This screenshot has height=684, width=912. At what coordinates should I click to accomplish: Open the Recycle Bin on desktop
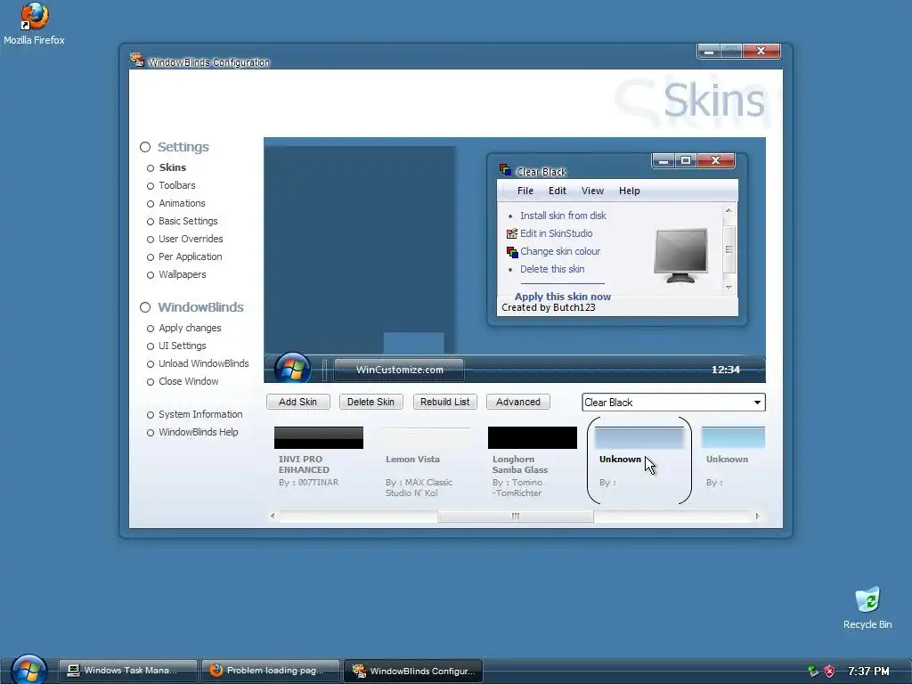[x=867, y=607]
